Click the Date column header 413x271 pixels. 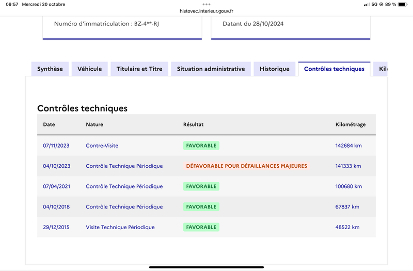coord(49,124)
